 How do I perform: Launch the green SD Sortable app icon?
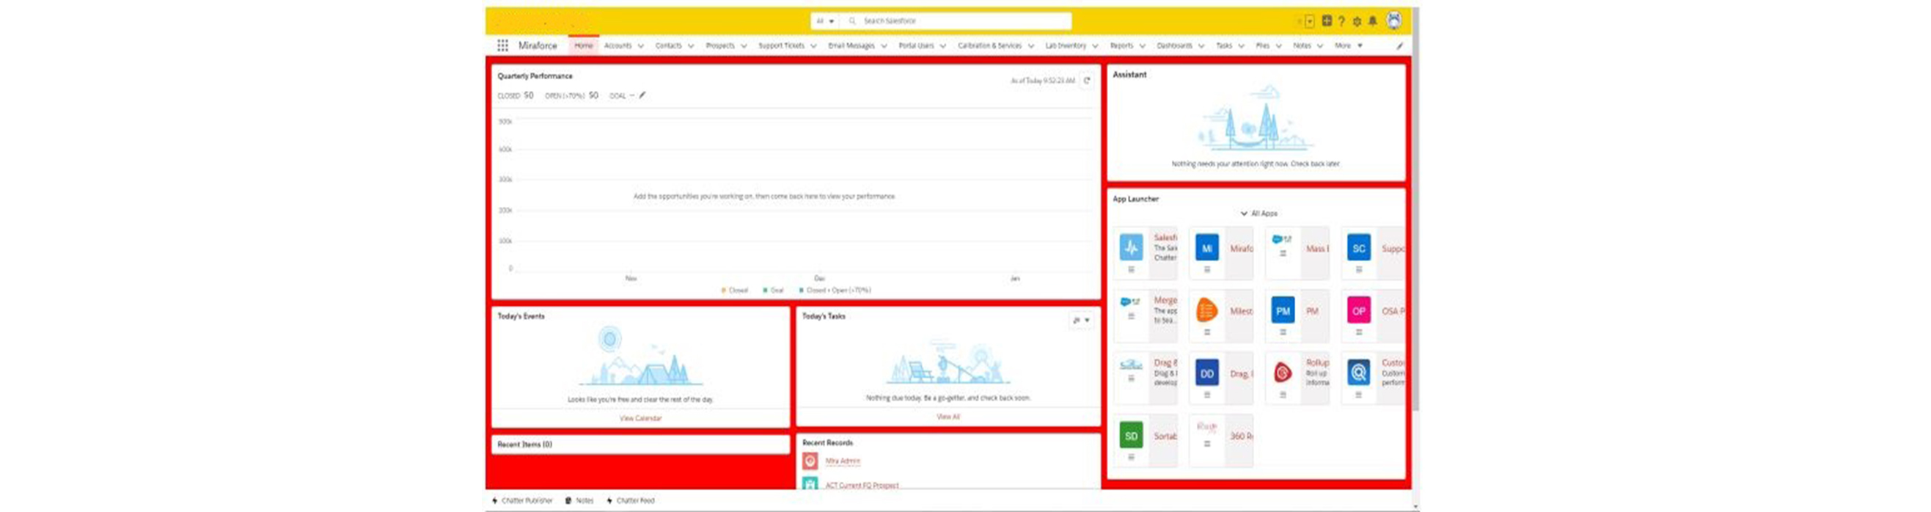click(1131, 436)
